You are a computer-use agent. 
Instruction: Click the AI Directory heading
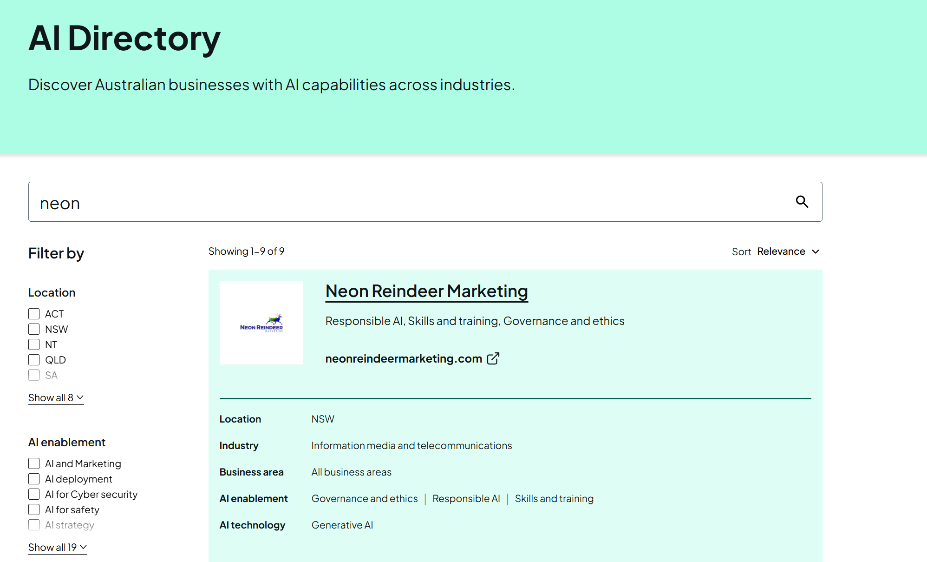tap(124, 38)
